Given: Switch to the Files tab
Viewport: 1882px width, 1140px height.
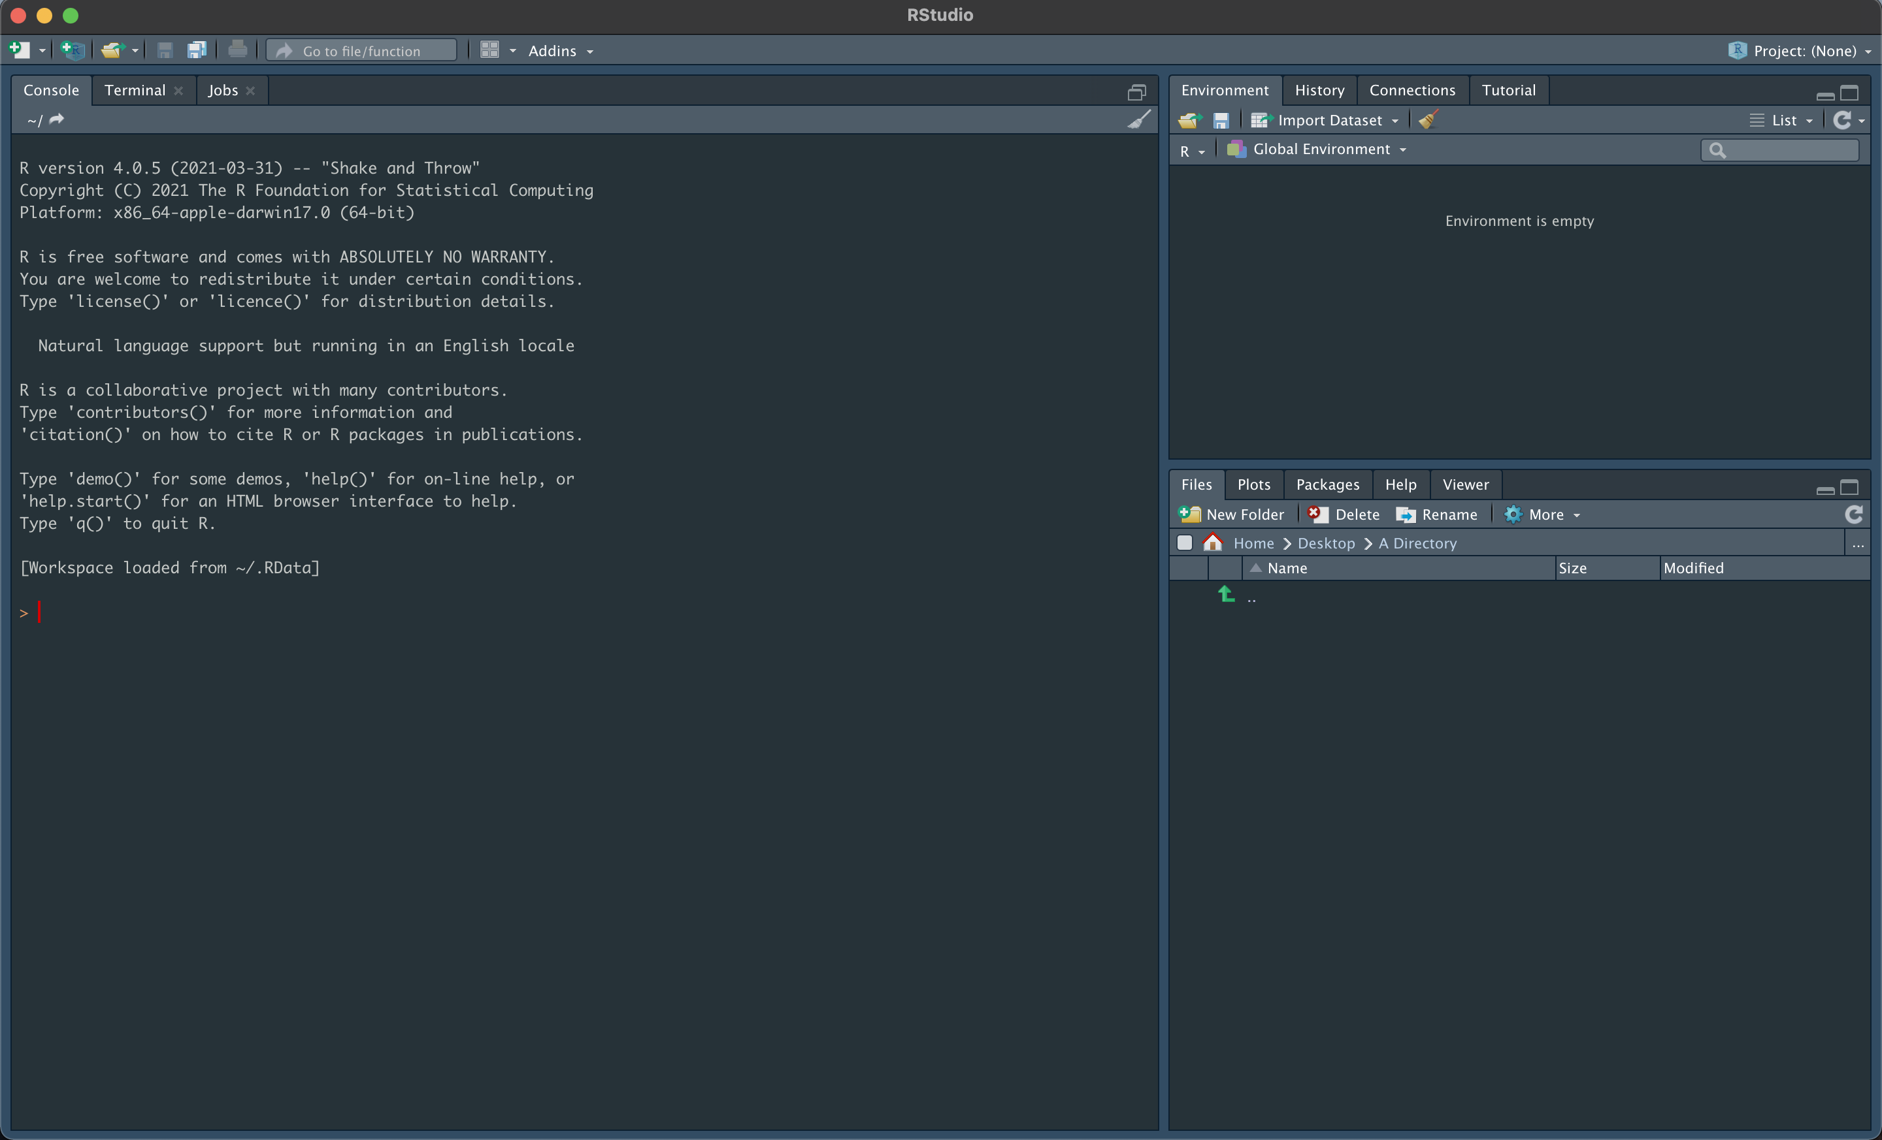Looking at the screenshot, I should (1196, 484).
